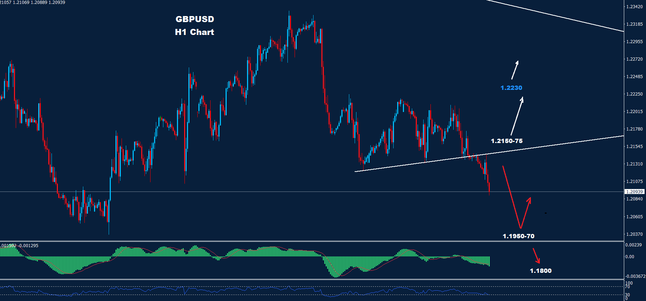Click the 0.00 level on MACD axis
Image resolution: width=646 pixels, height=301 pixels.
pyautogui.click(x=630, y=257)
